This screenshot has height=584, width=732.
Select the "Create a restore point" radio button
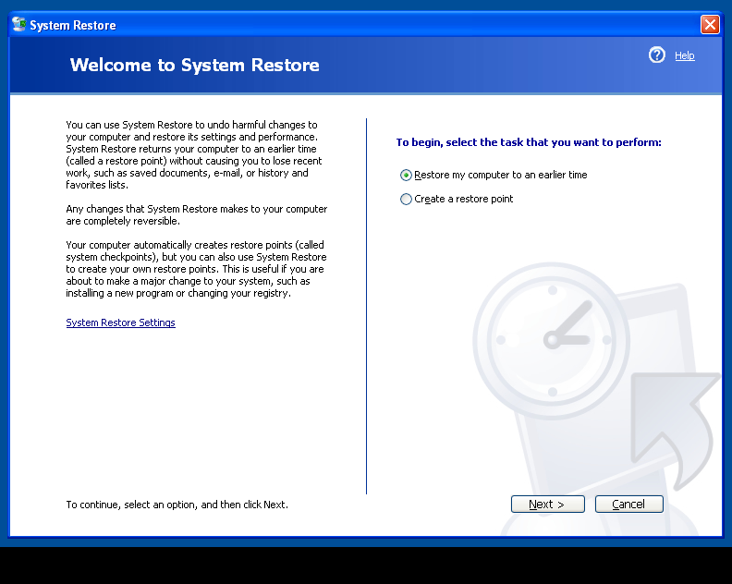[406, 199]
